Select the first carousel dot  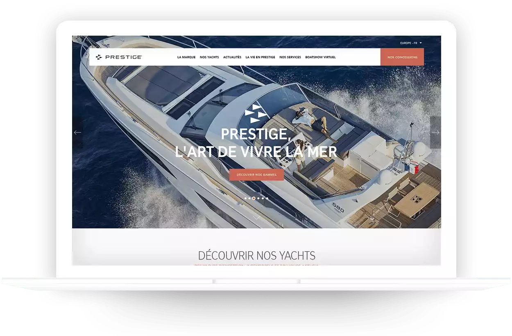245,198
